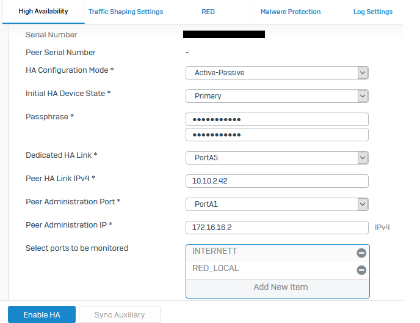The height and width of the screenshot is (323, 420).
Task: Click the Peer Administration IP field
Action: (x=277, y=228)
